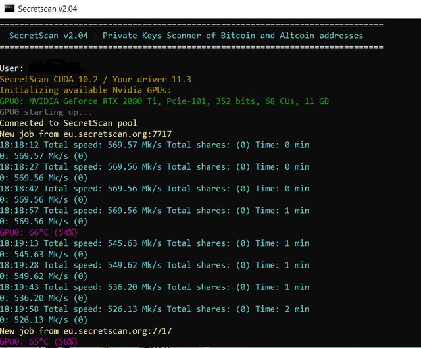
Task: Click the '0: 549.62 Mk/s (0)' line
Action: [44, 276]
